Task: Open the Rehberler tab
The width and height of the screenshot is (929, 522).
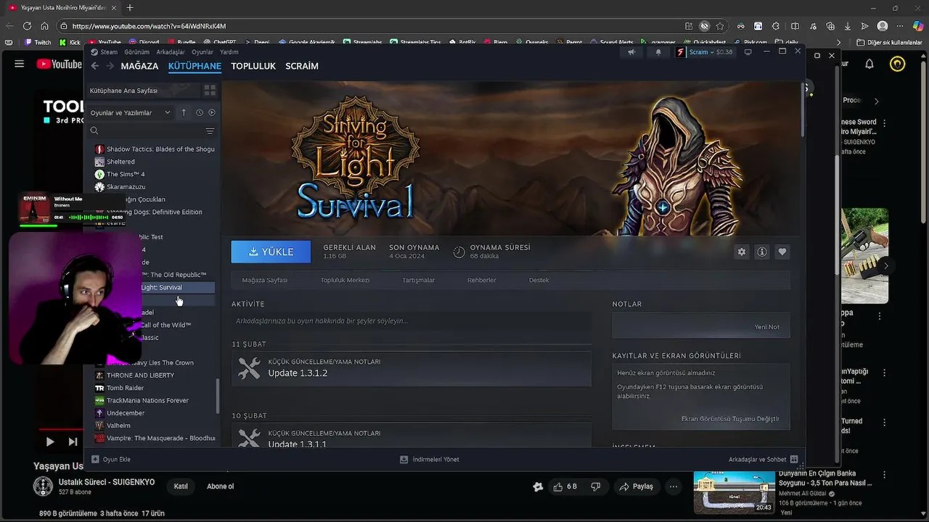Action: point(482,280)
